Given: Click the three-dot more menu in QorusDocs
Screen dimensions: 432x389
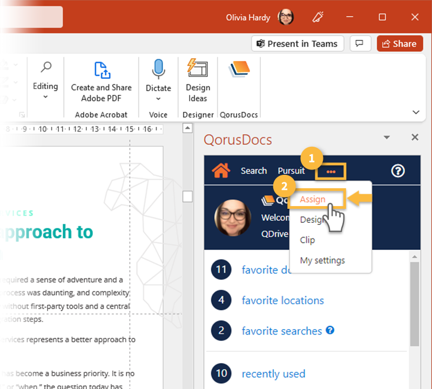Looking at the screenshot, I should click(x=330, y=172).
